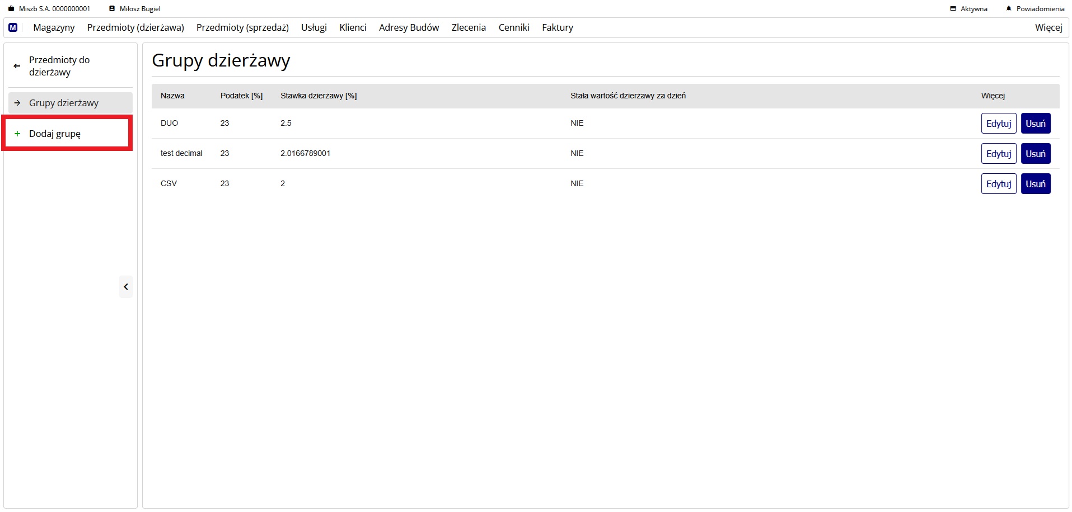Open the Więcej menu in the navbar
Image resolution: width=1072 pixels, height=512 pixels.
pos(1048,27)
